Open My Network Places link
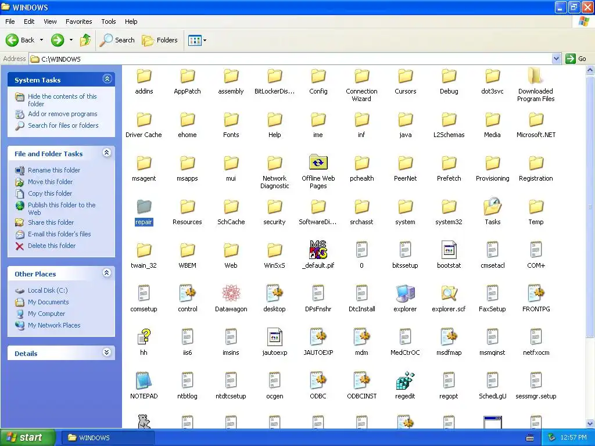This screenshot has width=595, height=446. click(54, 325)
